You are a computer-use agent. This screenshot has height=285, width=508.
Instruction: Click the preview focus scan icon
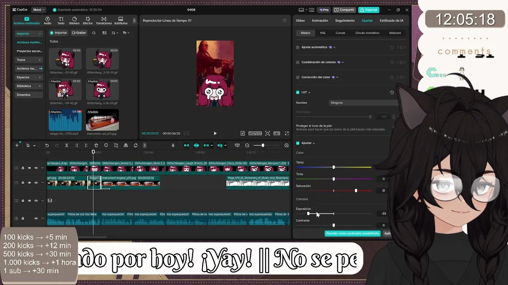pyautogui.click(x=267, y=133)
